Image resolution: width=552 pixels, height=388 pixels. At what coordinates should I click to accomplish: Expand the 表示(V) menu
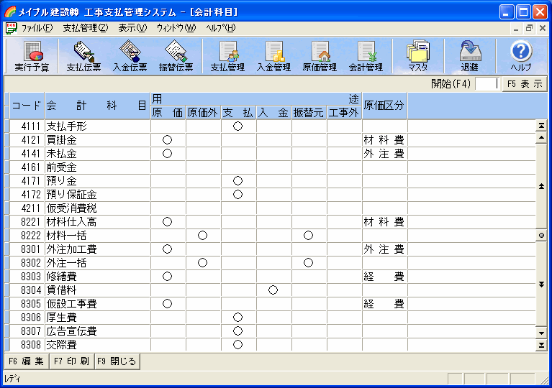132,28
